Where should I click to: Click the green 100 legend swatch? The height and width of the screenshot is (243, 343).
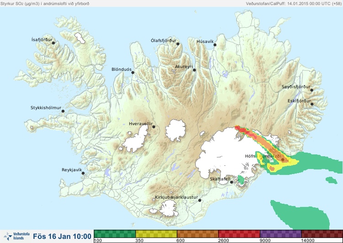pos(115,234)
